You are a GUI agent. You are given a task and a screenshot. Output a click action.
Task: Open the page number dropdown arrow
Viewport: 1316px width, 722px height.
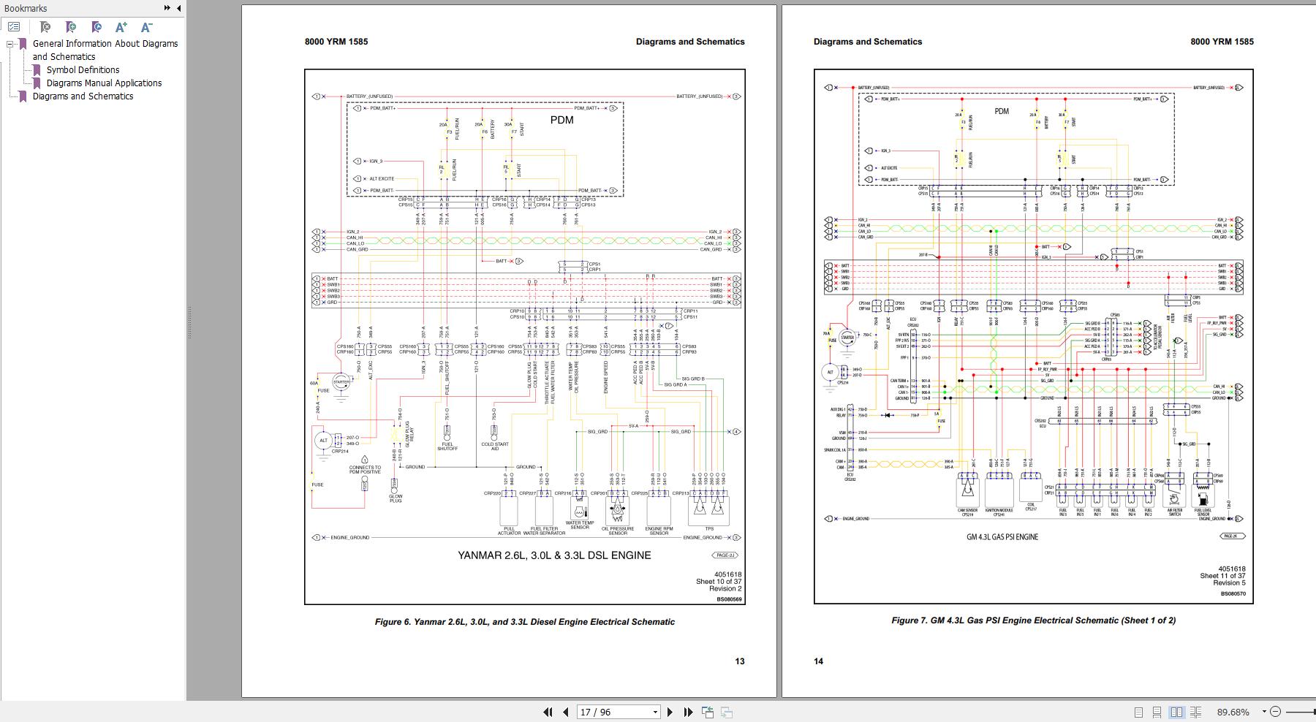655,712
